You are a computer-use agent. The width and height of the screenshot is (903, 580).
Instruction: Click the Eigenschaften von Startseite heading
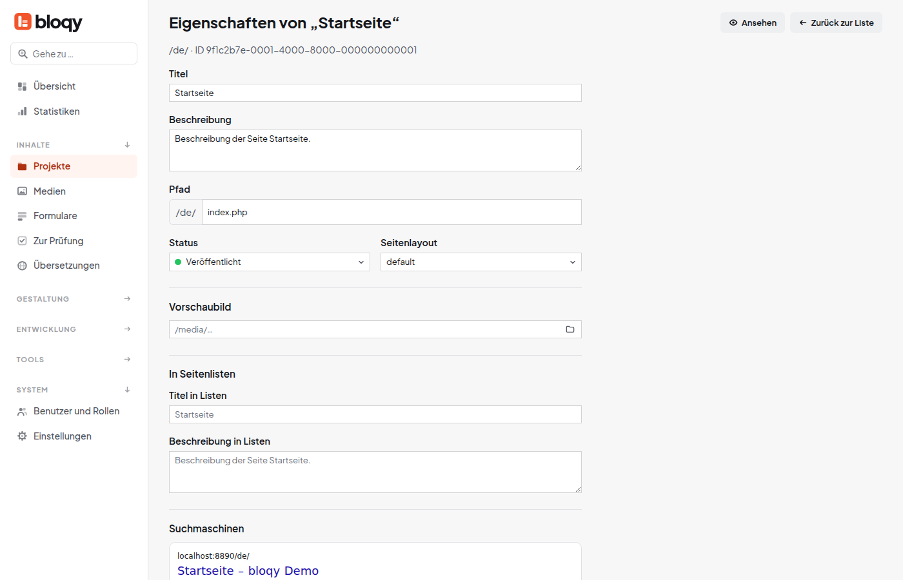click(x=284, y=23)
